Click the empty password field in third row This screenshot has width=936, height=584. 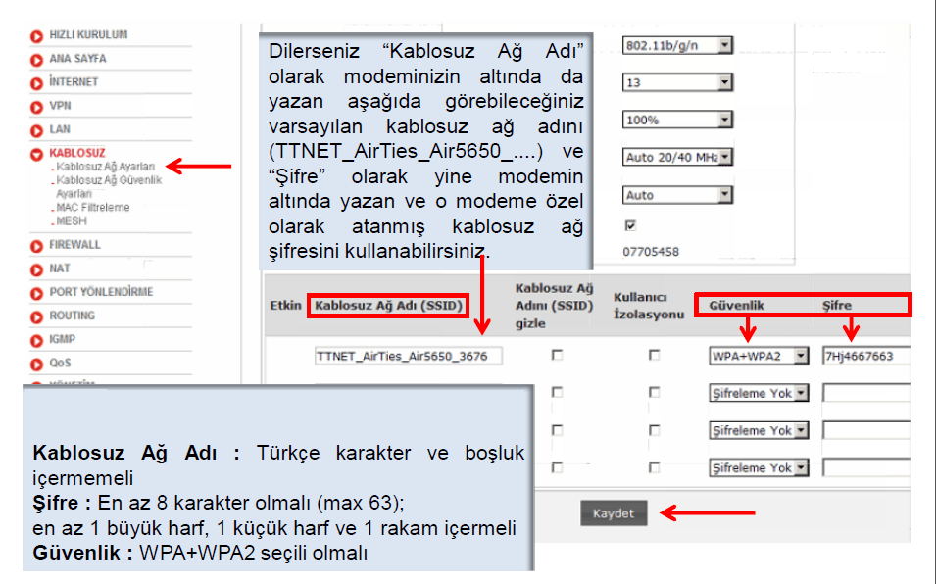click(x=866, y=430)
